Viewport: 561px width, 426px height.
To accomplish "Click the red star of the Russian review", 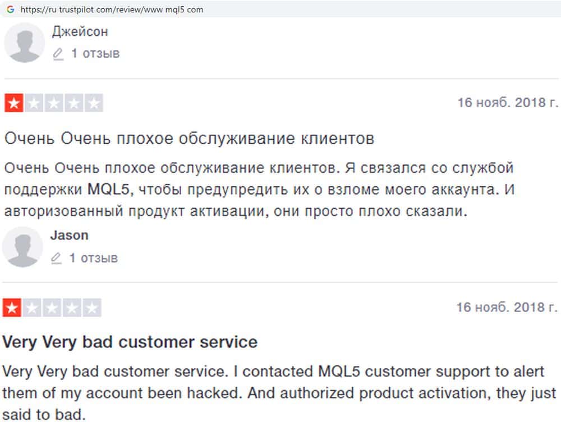I will [13, 103].
